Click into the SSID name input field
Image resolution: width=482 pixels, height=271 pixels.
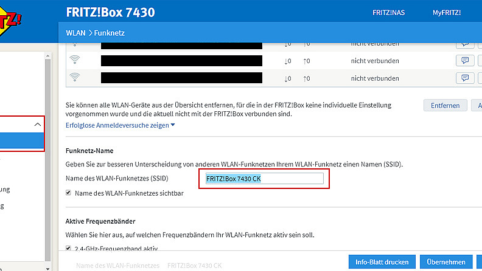(264, 178)
